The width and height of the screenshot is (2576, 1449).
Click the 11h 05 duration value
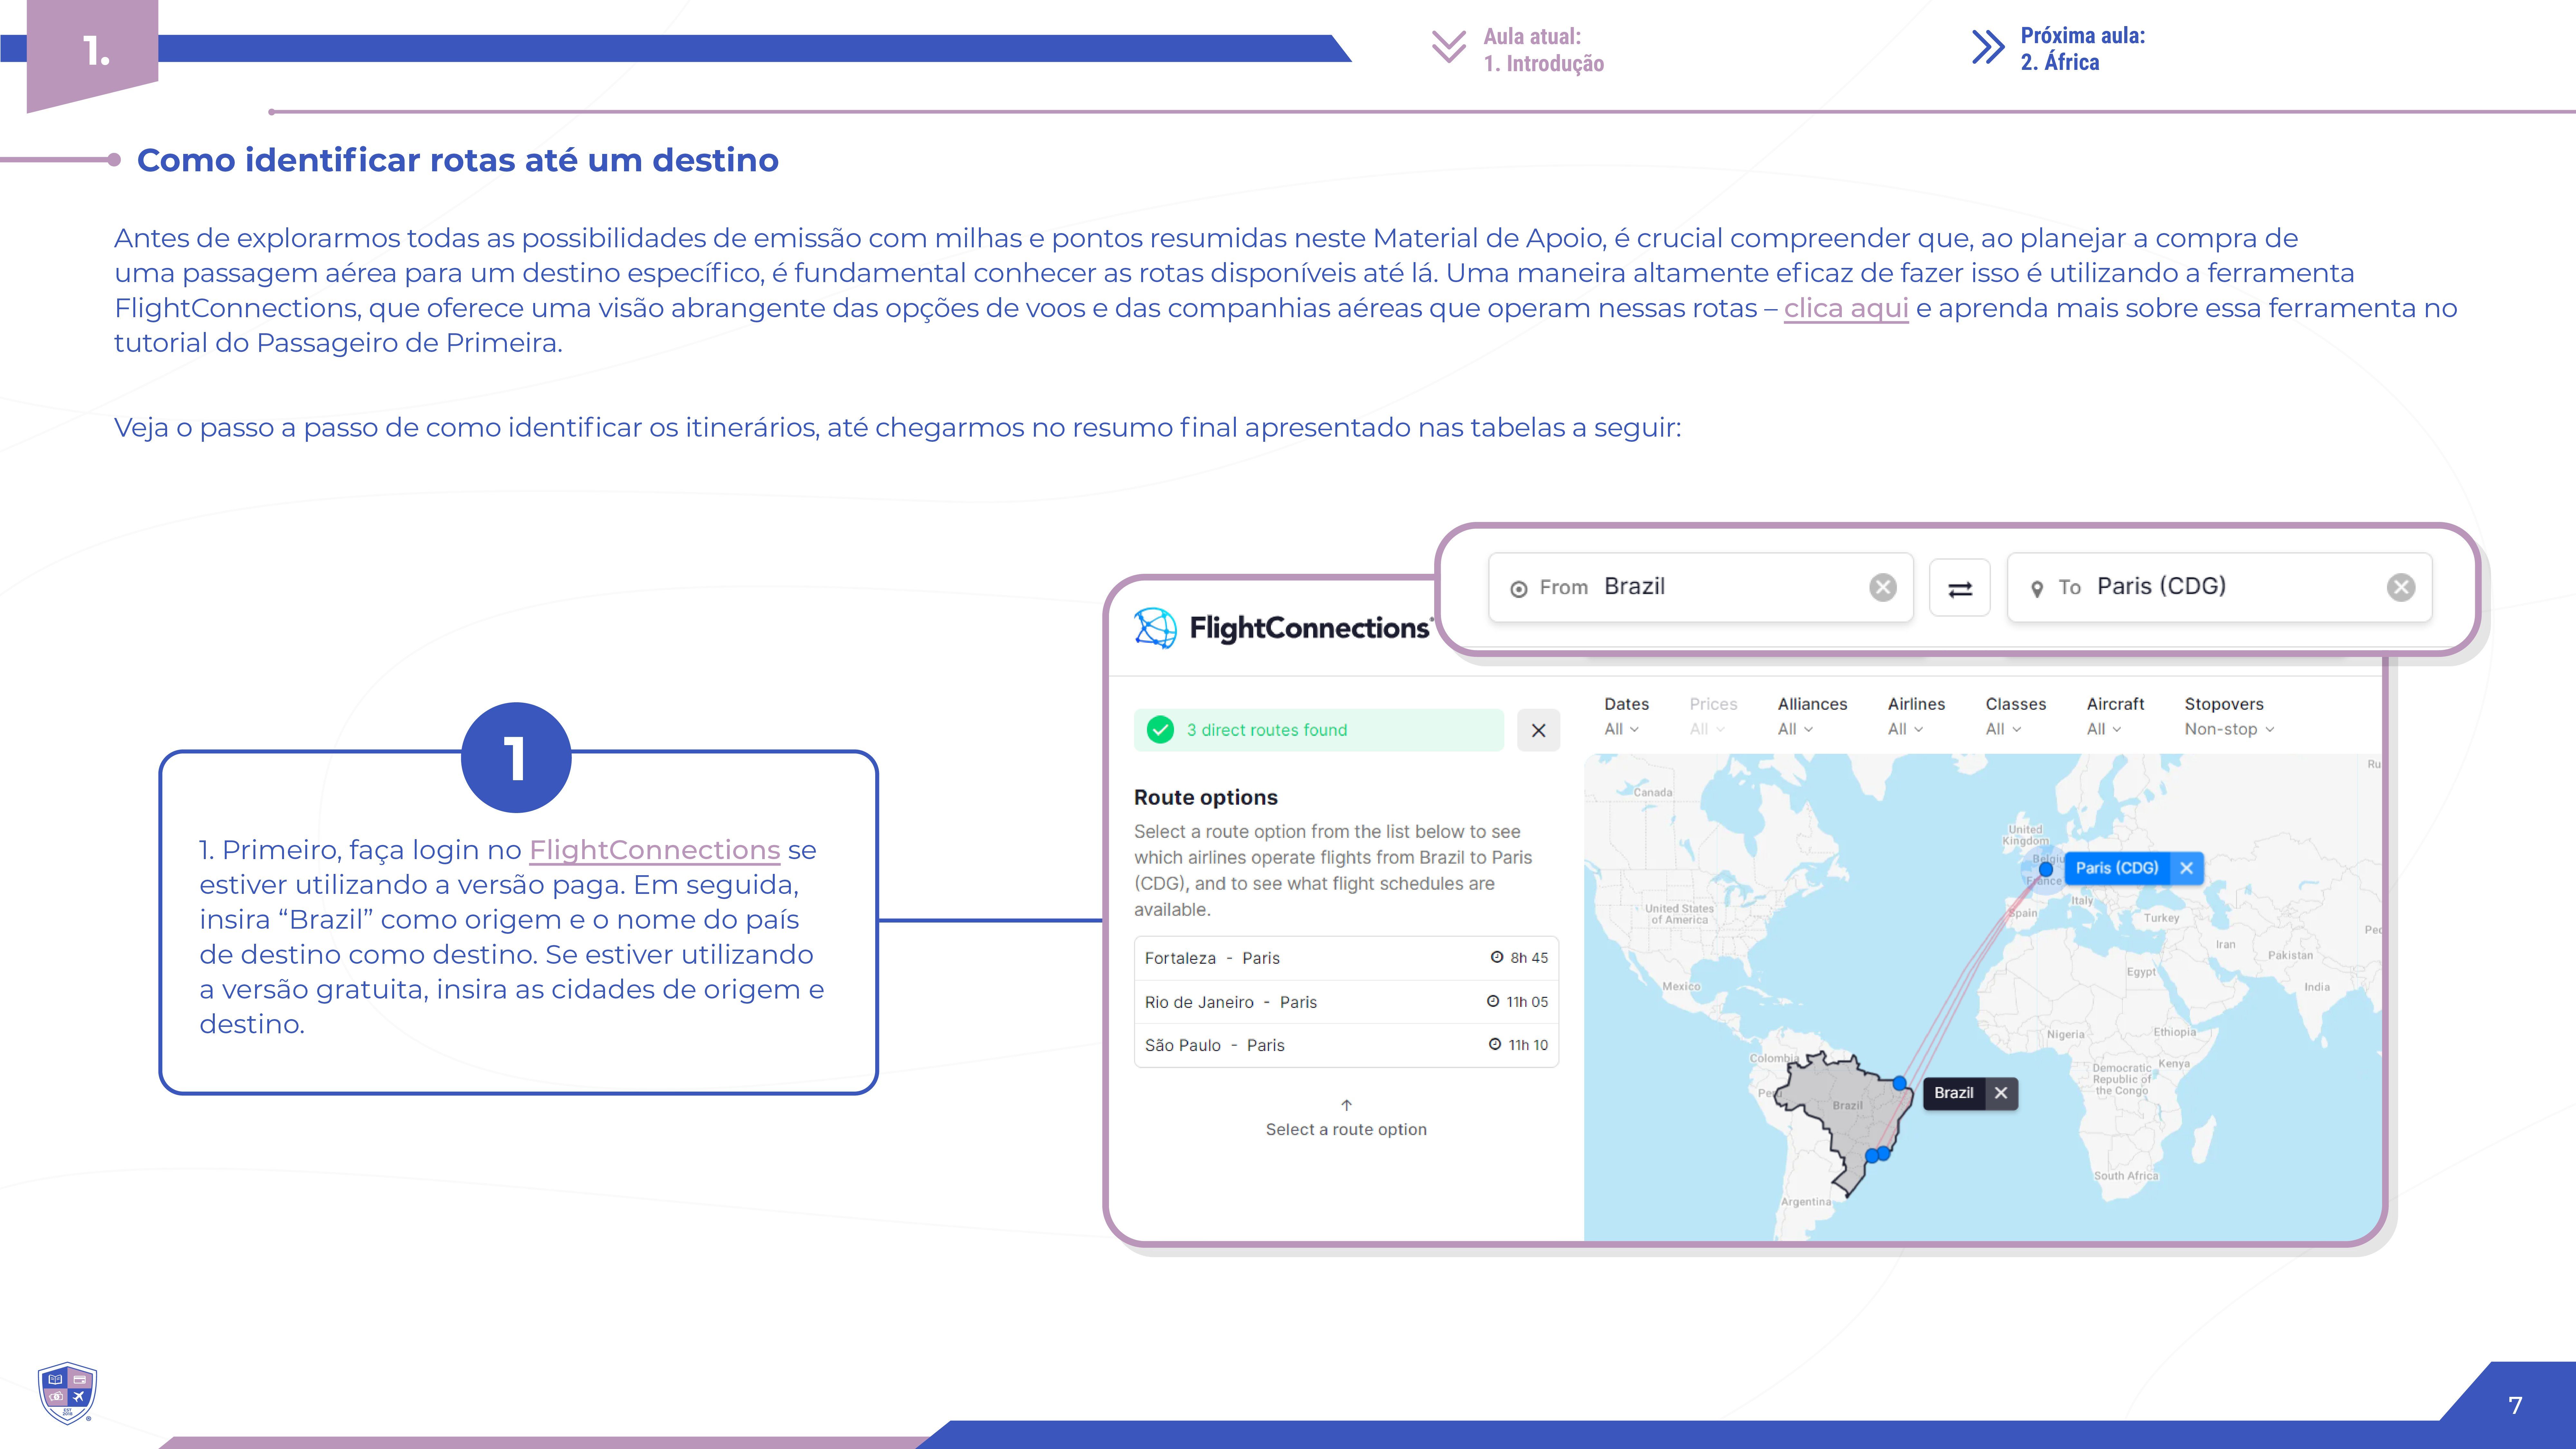point(1527,1002)
